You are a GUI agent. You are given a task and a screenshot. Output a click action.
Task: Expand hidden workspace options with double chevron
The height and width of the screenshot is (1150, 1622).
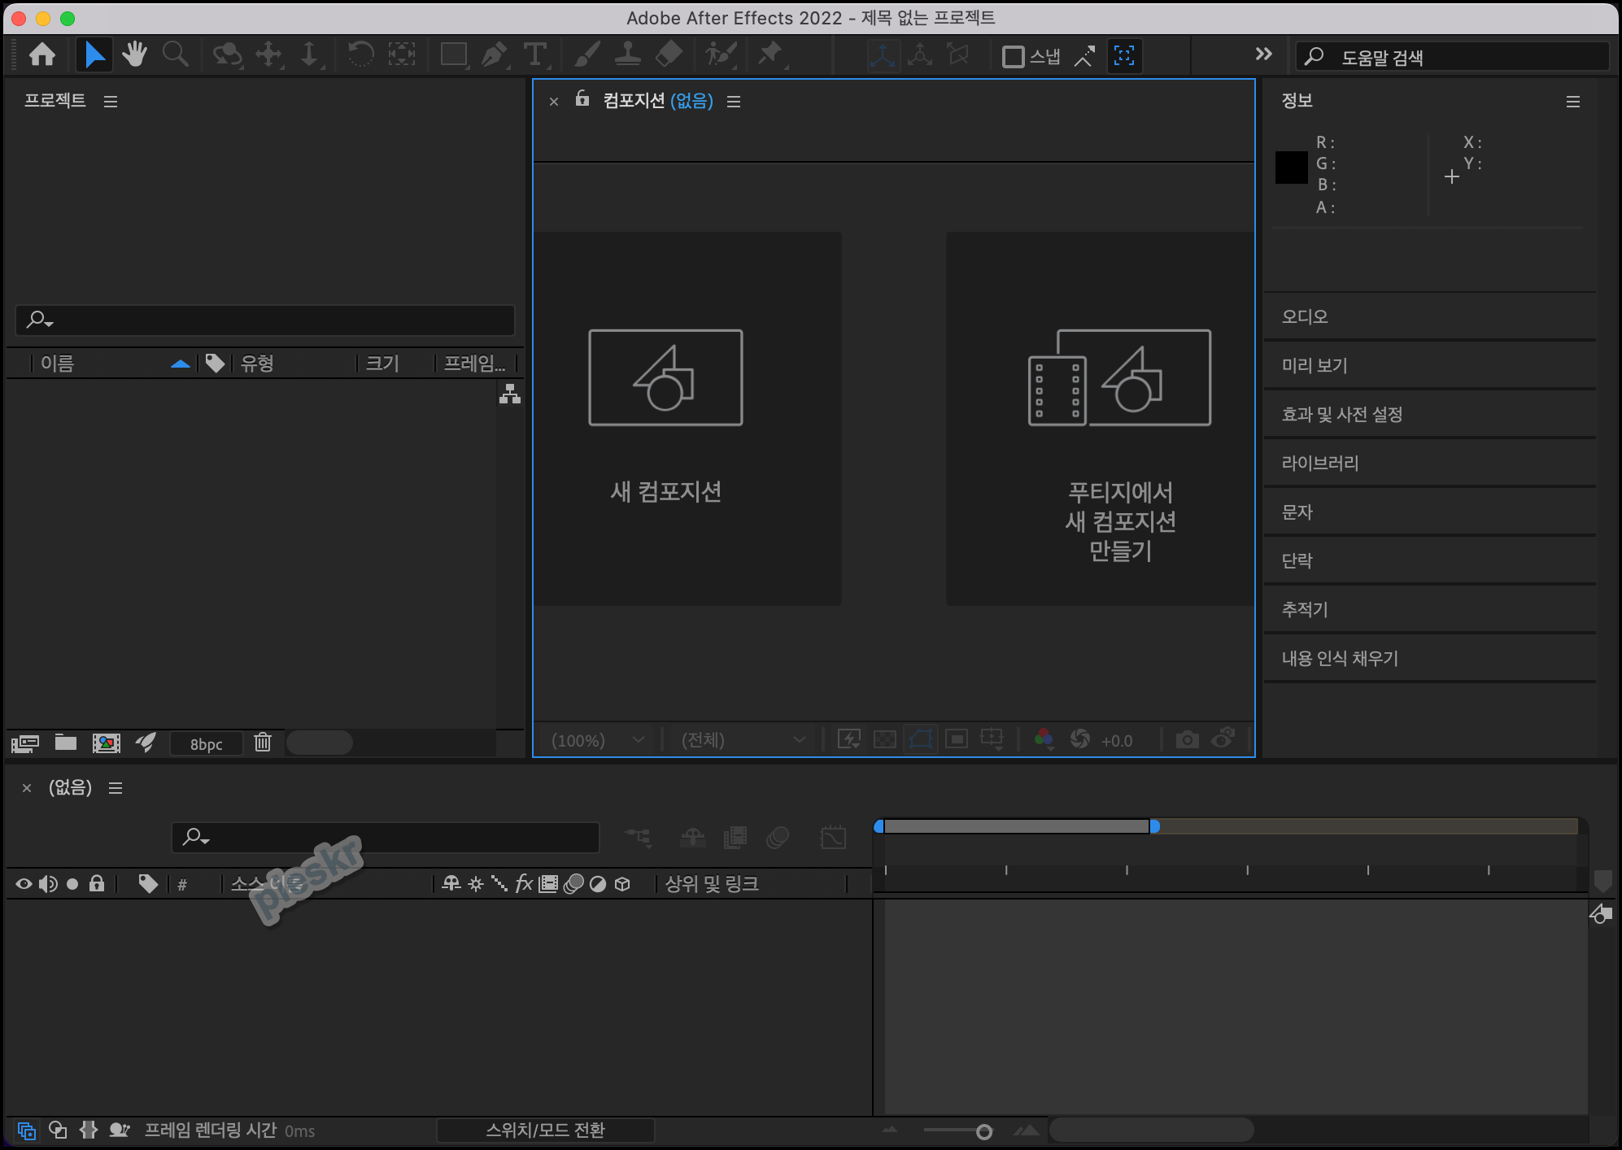(x=1263, y=54)
